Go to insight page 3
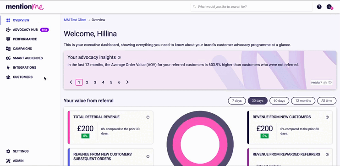 95,82
